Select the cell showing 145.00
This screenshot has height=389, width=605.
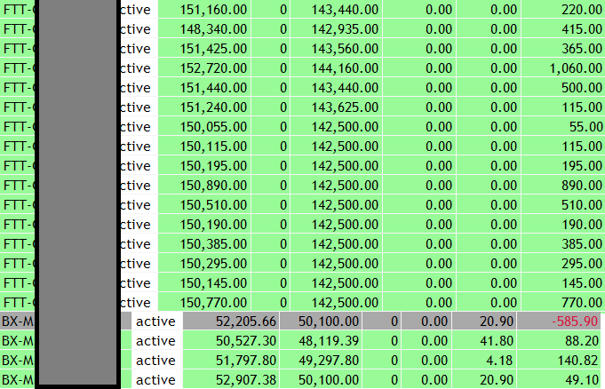click(x=563, y=283)
